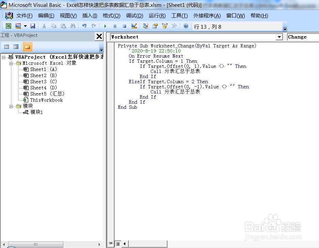Click the Paste icon in the toolbar

[x=63, y=26]
